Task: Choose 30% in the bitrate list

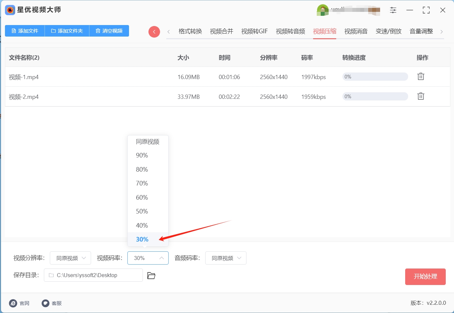Action: pos(148,239)
